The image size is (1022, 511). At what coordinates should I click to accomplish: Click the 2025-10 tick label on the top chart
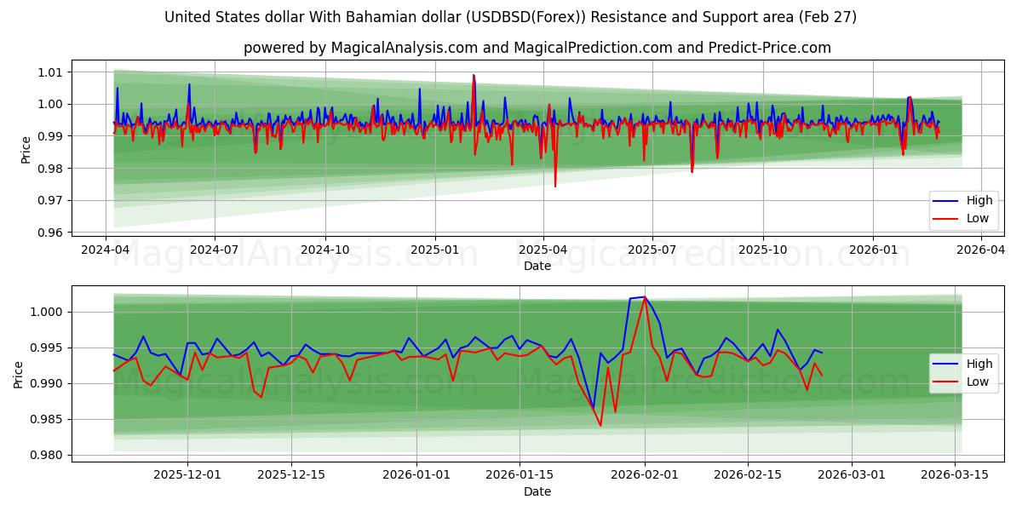pos(763,250)
